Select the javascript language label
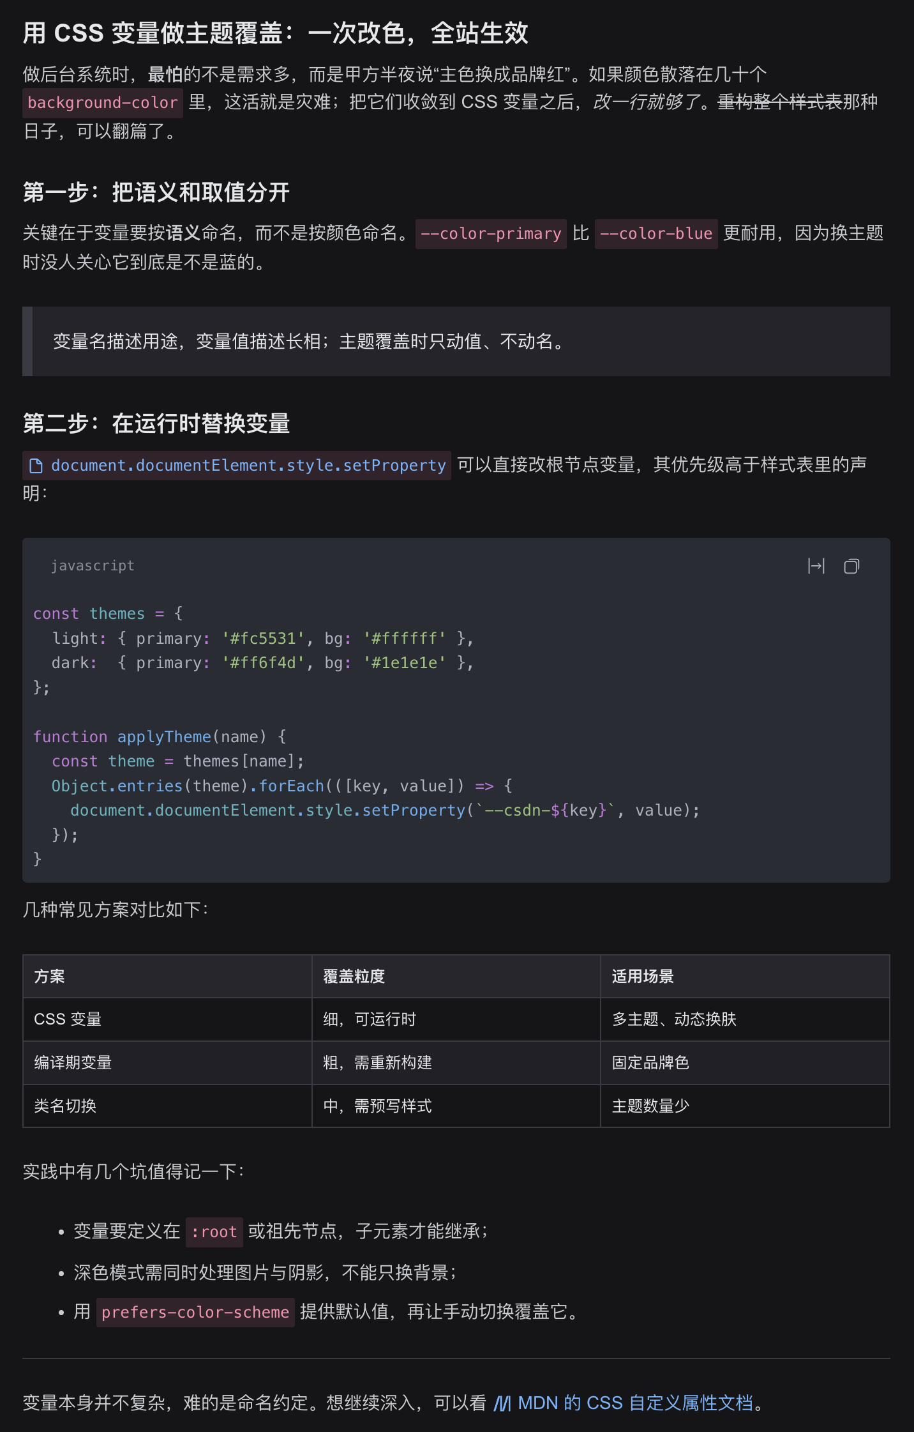 pyautogui.click(x=93, y=566)
